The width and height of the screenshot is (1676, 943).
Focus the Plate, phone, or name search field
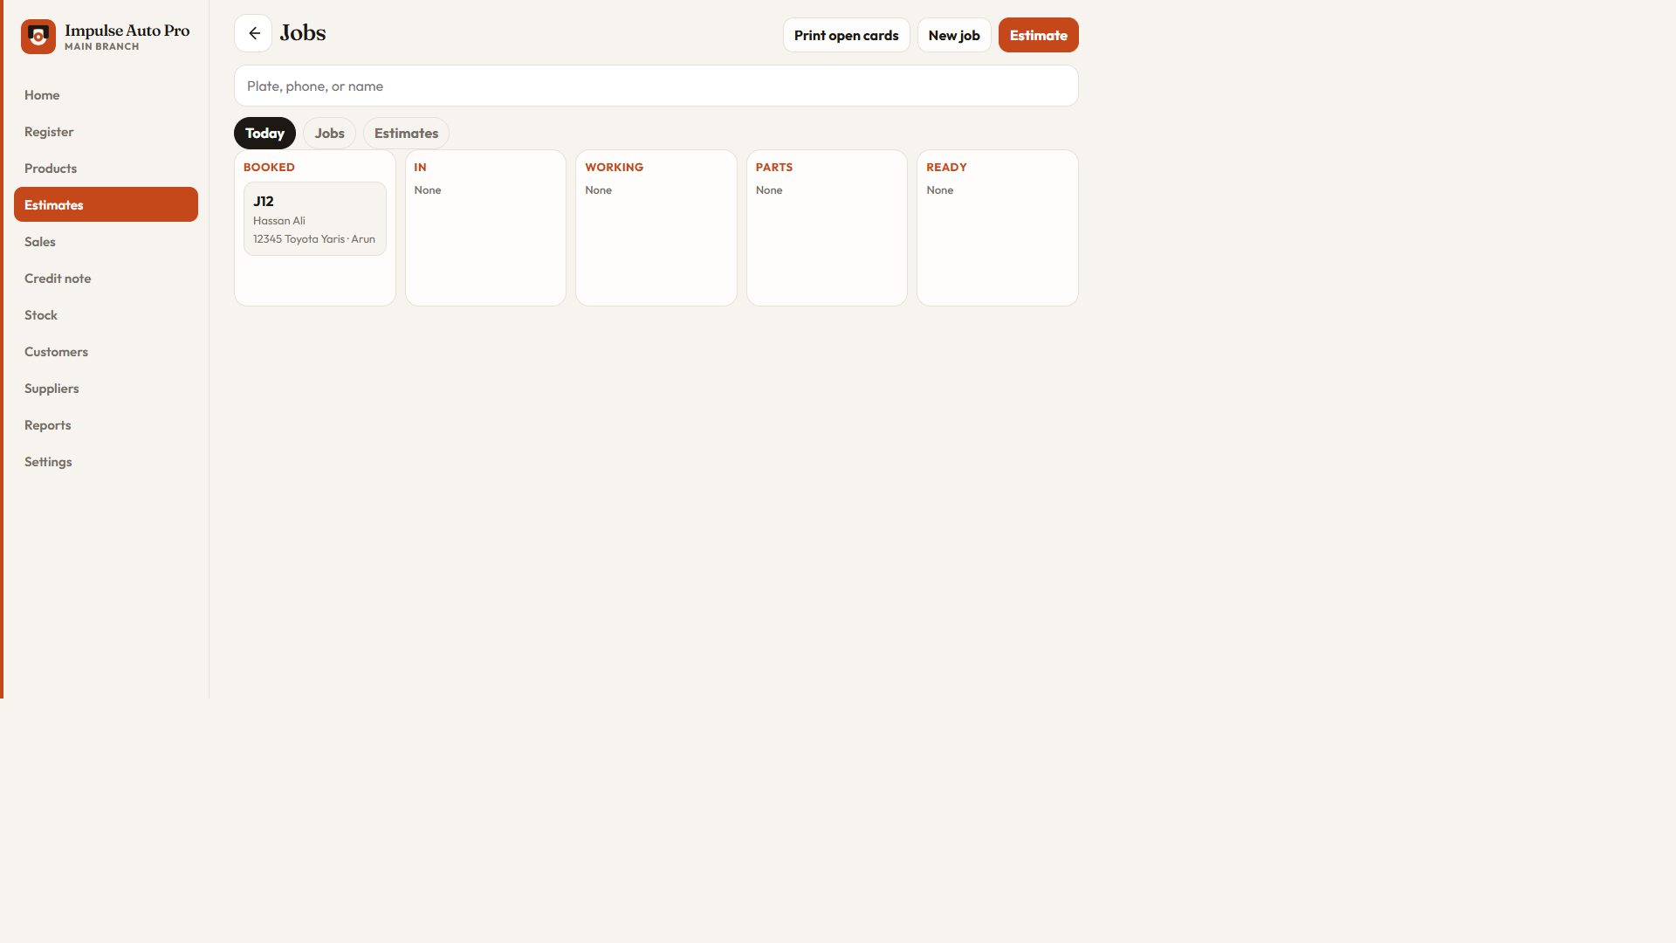click(656, 86)
